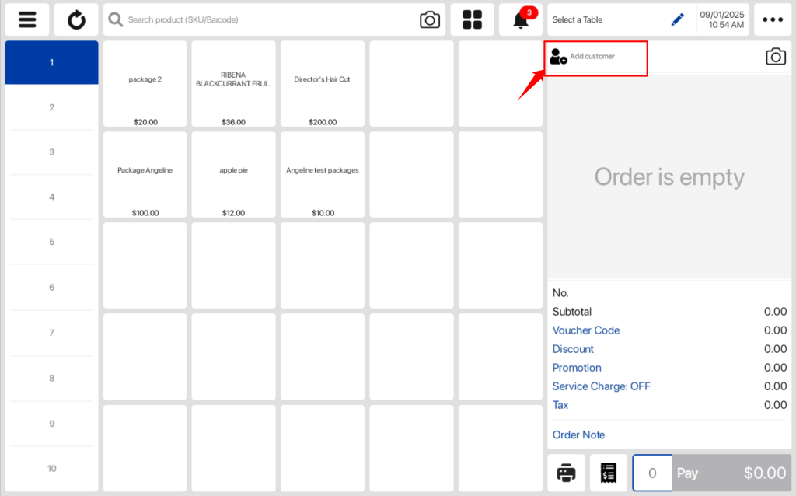Open the ellipsis options menu

tap(773, 19)
